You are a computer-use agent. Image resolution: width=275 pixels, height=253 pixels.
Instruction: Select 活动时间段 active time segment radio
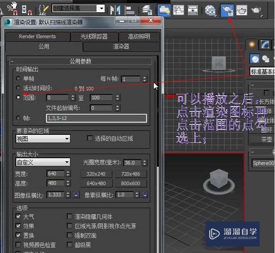pos(18,88)
